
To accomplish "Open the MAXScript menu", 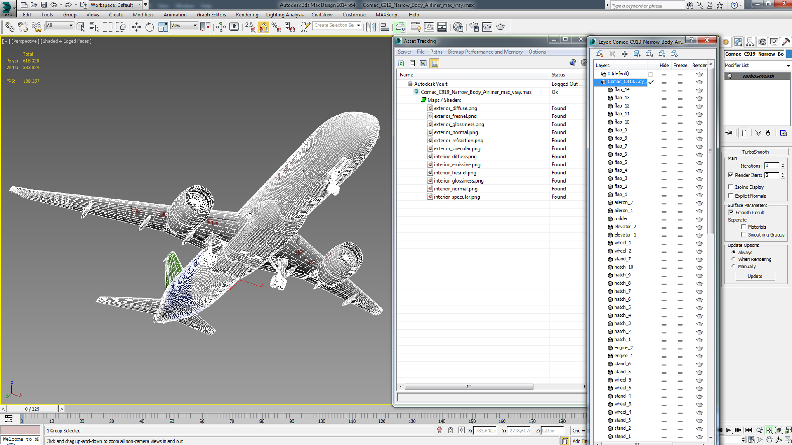I will click(387, 15).
